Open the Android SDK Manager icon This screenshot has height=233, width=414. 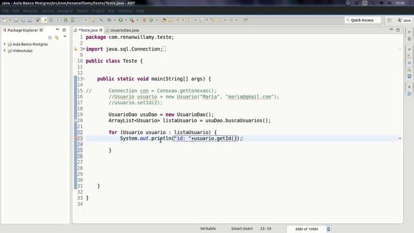pos(65,20)
